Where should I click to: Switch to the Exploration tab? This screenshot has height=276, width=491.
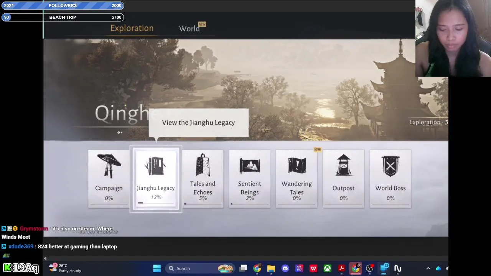coord(132,28)
